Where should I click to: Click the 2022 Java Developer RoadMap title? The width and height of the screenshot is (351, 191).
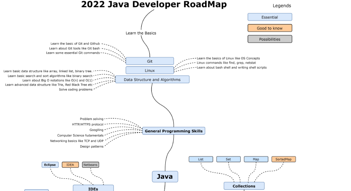[x=154, y=5]
